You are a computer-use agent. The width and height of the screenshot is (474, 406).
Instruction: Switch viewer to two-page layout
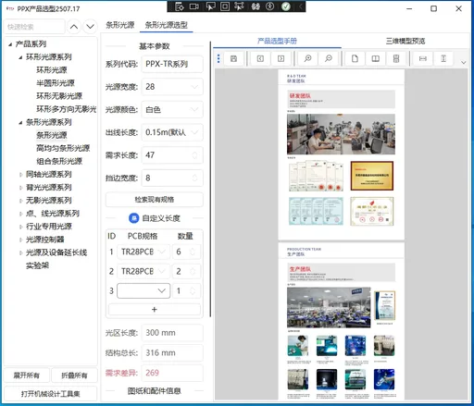pos(376,58)
